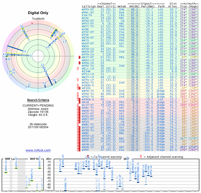
Task: Open the www.tvfool.com link
Action: (x=38, y=150)
